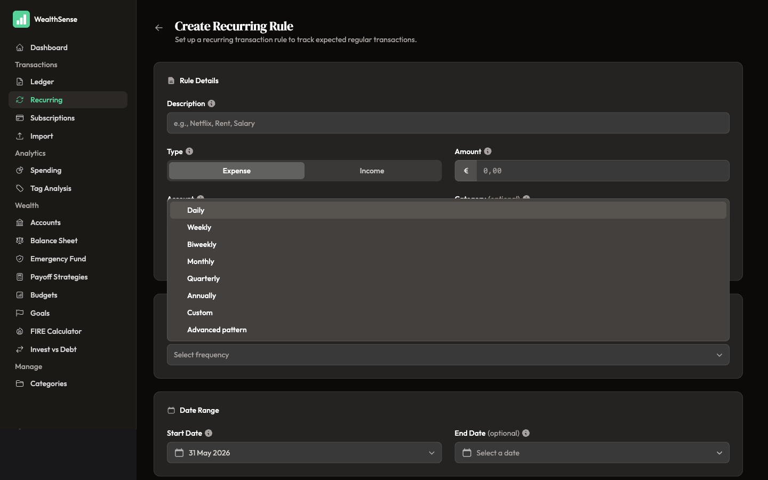768x480 pixels.
Task: Click the Description text input field
Action: (x=448, y=123)
